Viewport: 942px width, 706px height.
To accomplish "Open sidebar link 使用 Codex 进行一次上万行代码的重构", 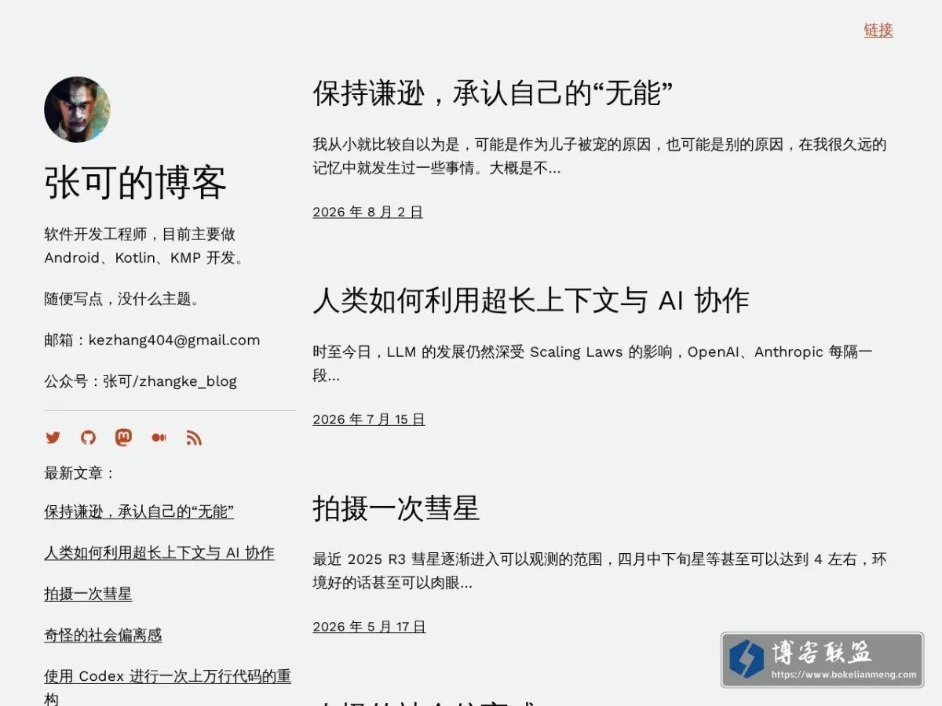I will click(167, 686).
